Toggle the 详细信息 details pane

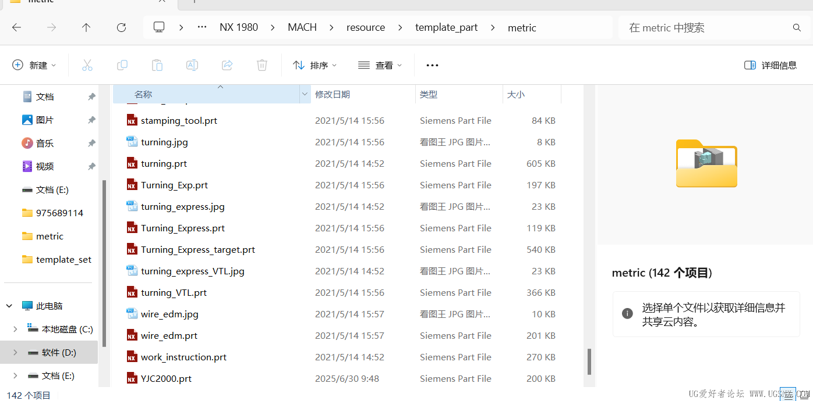point(770,65)
